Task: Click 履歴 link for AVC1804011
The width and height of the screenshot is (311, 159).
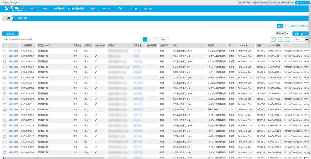Action: (16, 104)
